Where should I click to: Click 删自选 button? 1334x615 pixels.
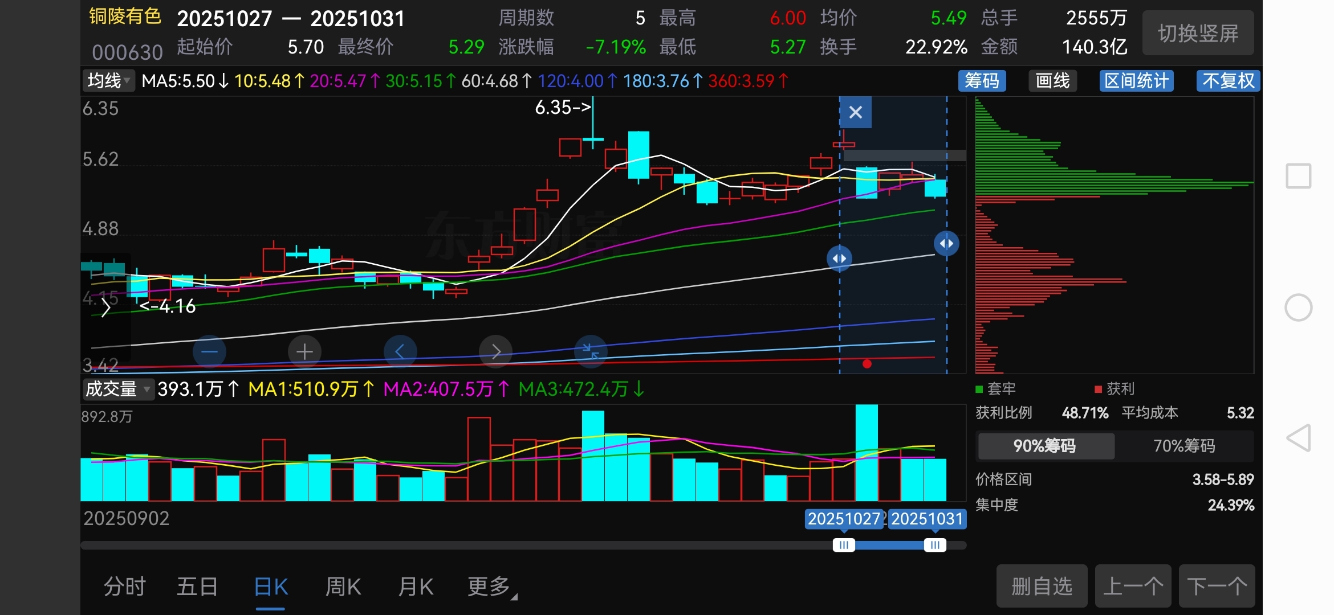click(x=1042, y=586)
